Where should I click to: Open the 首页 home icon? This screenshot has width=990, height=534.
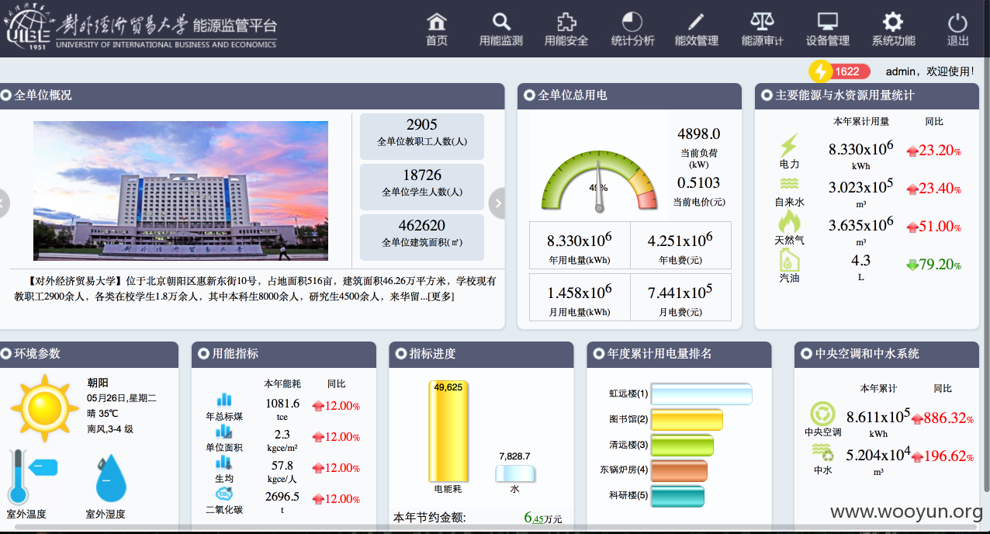click(x=437, y=22)
